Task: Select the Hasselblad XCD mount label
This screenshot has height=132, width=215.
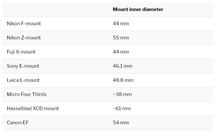Action: pos(33,108)
